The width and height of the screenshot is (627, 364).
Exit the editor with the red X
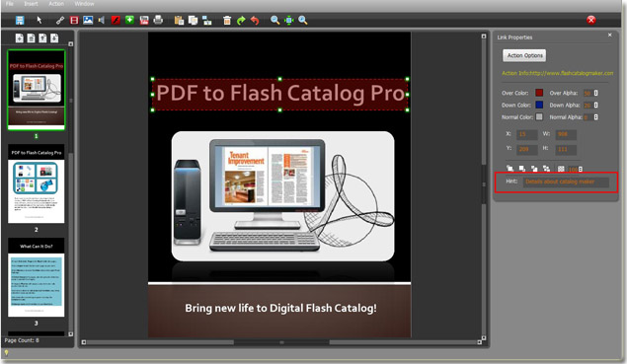click(x=591, y=20)
